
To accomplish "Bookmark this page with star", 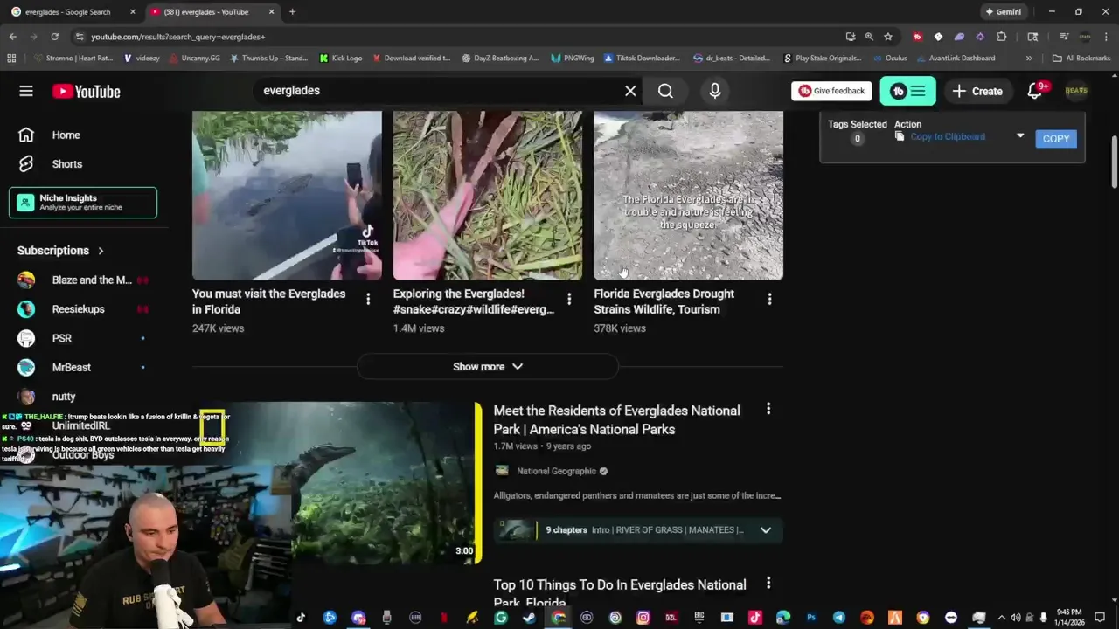I will pyautogui.click(x=888, y=37).
